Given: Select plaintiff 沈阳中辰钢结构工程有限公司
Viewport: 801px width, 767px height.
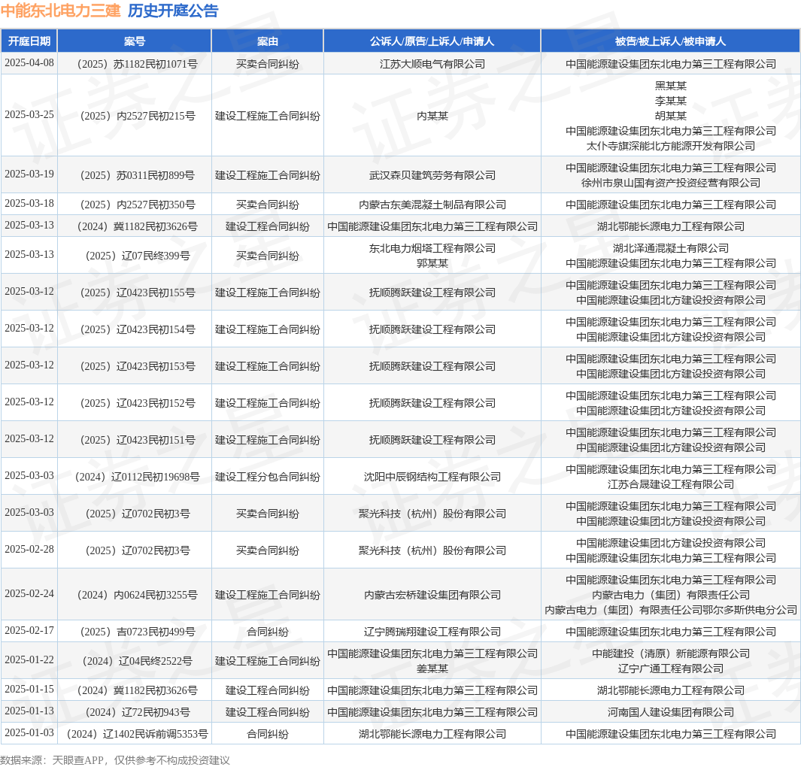Looking at the screenshot, I should [x=432, y=477].
